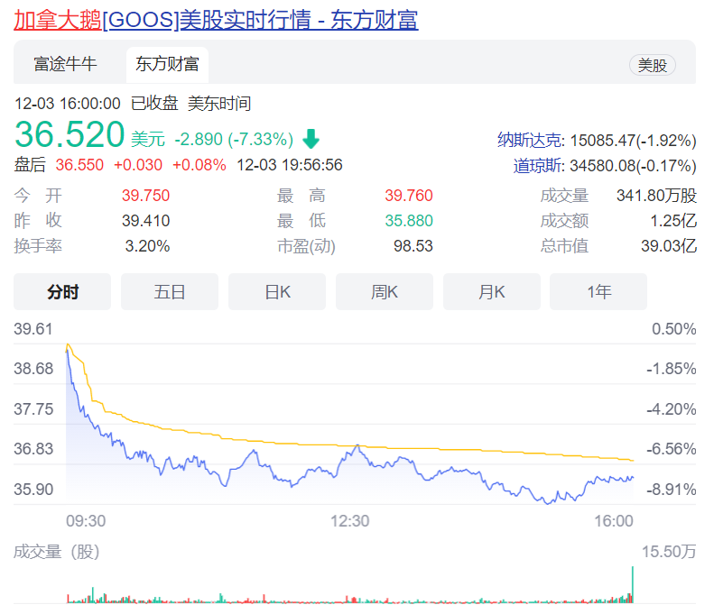714x614 pixels.
Task: Select the 东方财富 tab
Action: pos(167,64)
